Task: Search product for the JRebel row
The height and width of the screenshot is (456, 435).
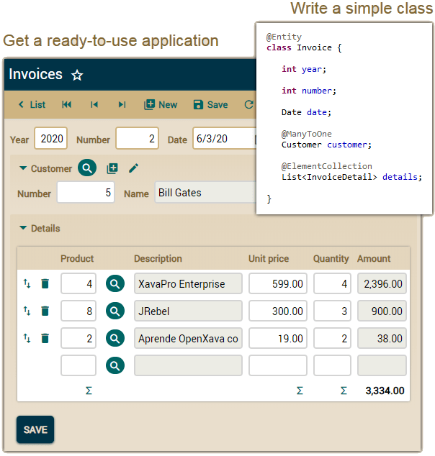Action: 115,311
